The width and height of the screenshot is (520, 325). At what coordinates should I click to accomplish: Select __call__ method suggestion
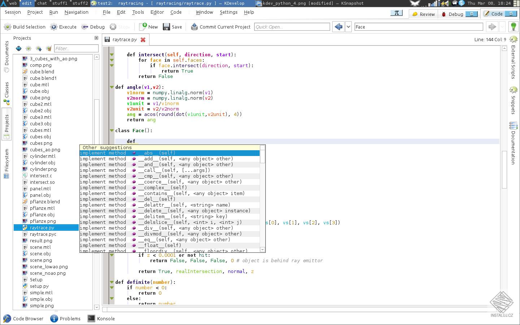(x=174, y=170)
